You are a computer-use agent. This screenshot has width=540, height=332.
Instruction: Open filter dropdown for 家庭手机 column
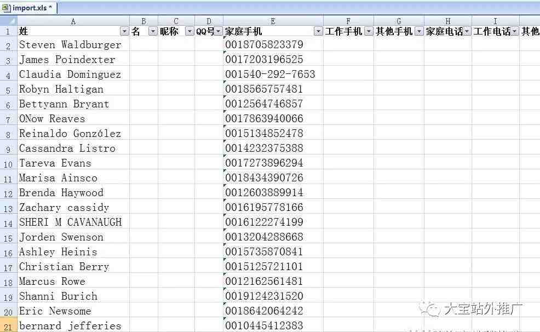point(318,32)
